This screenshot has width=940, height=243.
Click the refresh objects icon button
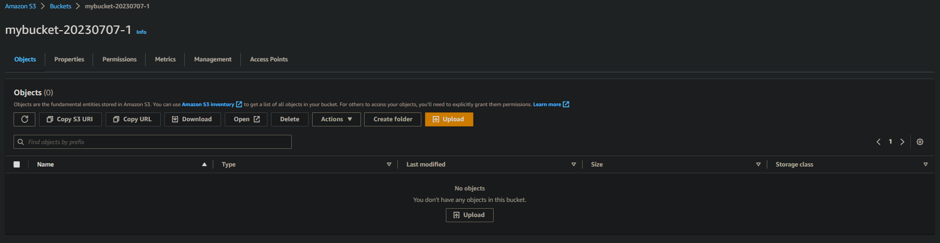click(24, 119)
